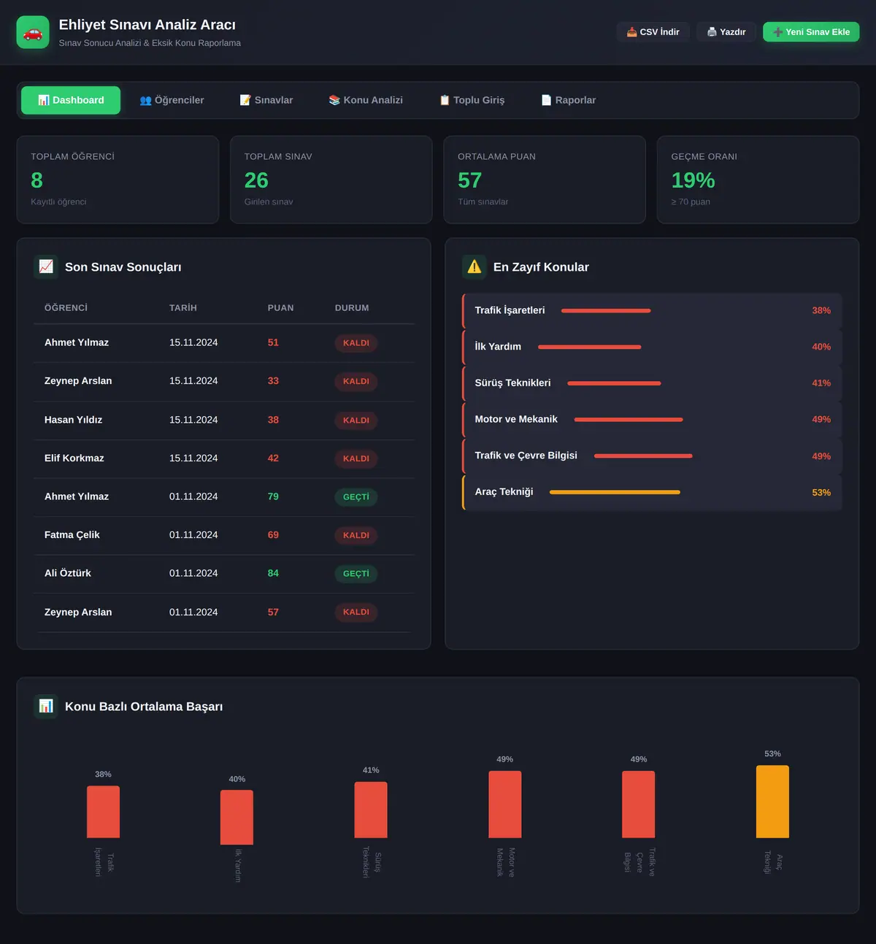Open the Sınavlar tab
Viewport: 876px width, 944px height.
click(266, 100)
